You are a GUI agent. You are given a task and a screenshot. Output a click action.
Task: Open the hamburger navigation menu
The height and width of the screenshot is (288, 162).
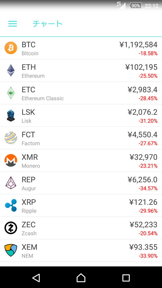[12, 24]
